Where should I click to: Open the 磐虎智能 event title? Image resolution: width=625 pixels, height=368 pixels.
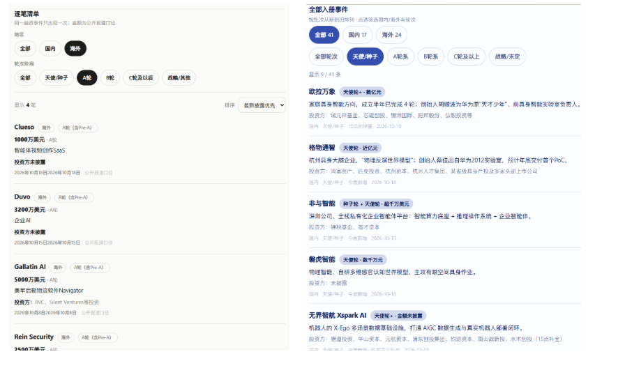(x=322, y=260)
